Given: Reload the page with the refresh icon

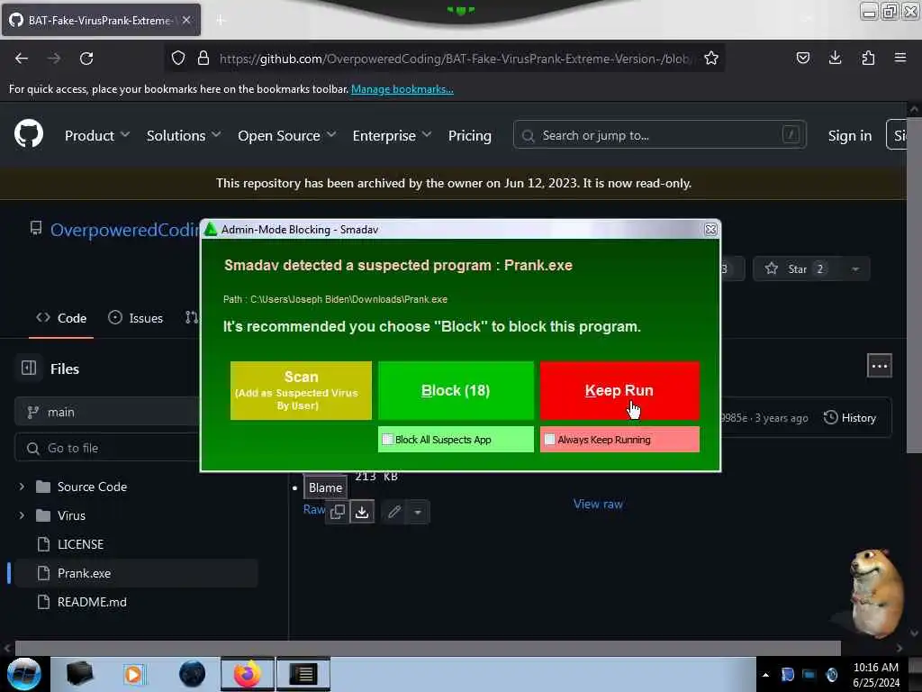Looking at the screenshot, I should [86, 59].
